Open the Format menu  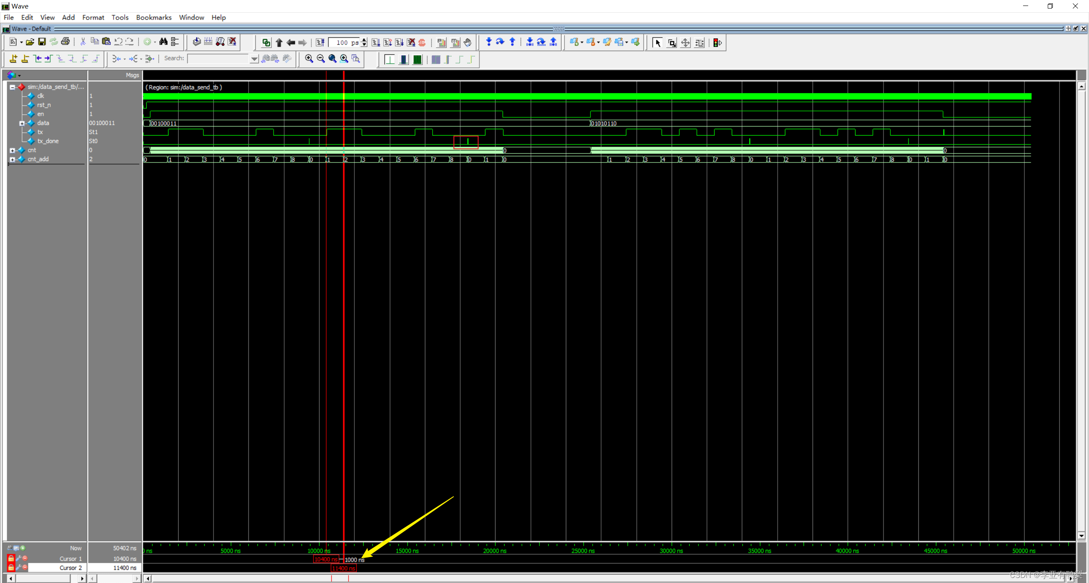pos(93,17)
